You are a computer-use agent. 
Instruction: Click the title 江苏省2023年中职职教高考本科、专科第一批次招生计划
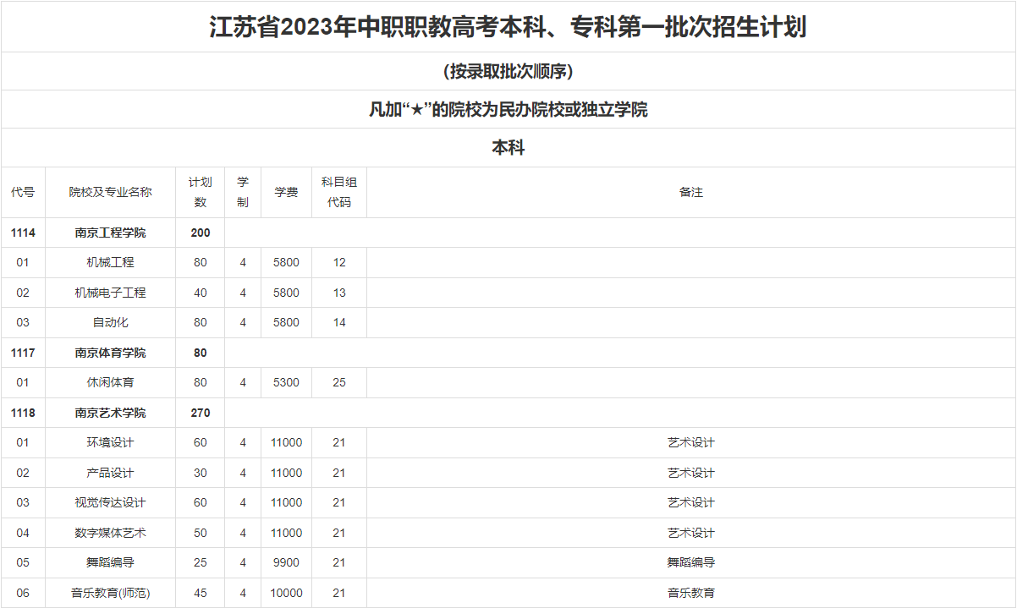tap(508, 27)
